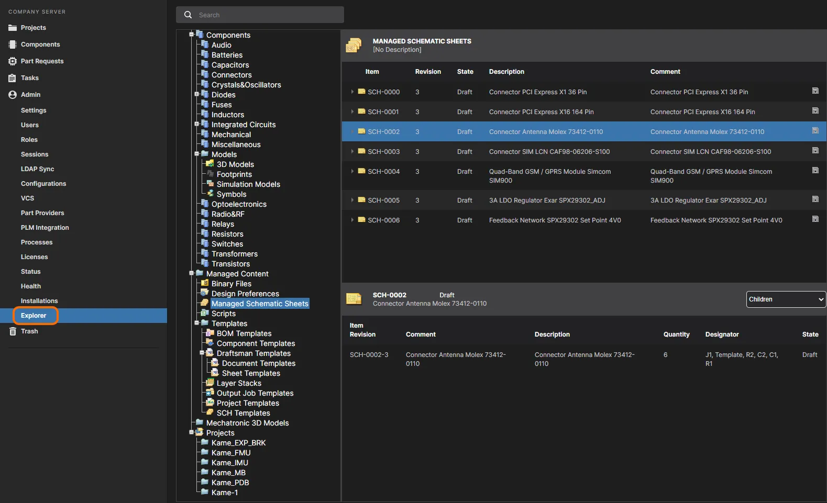This screenshot has width=827, height=503.
Task: Open the PLM Integration admin page
Action: click(45, 228)
